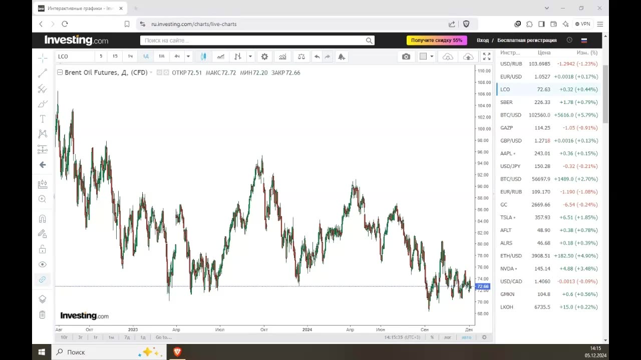Open the pitchfork drawing tools
The image size is (641, 360).
click(x=43, y=89)
